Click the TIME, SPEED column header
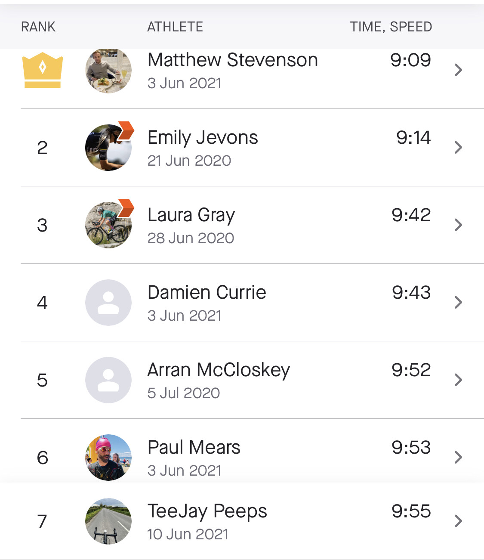Image resolution: width=484 pixels, height=560 pixels. click(391, 27)
